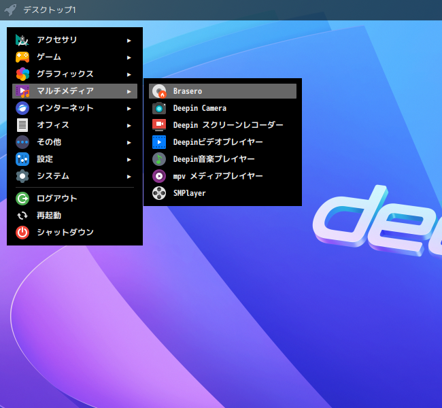Open Deepinビデオプレイヤー menu entry
442x408 pixels.
[x=222, y=142]
